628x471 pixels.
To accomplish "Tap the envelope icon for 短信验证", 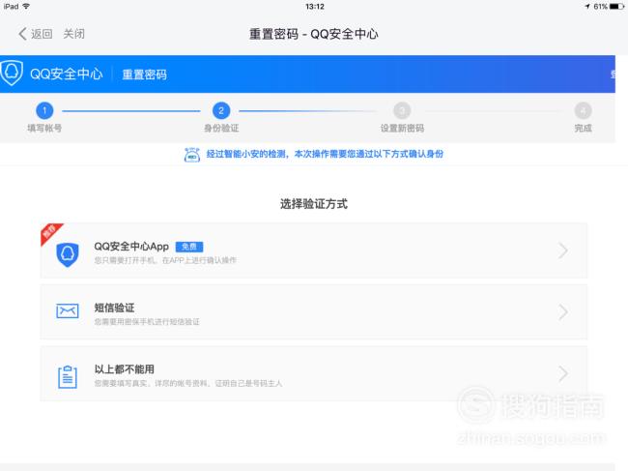I will pyautogui.click(x=68, y=310).
